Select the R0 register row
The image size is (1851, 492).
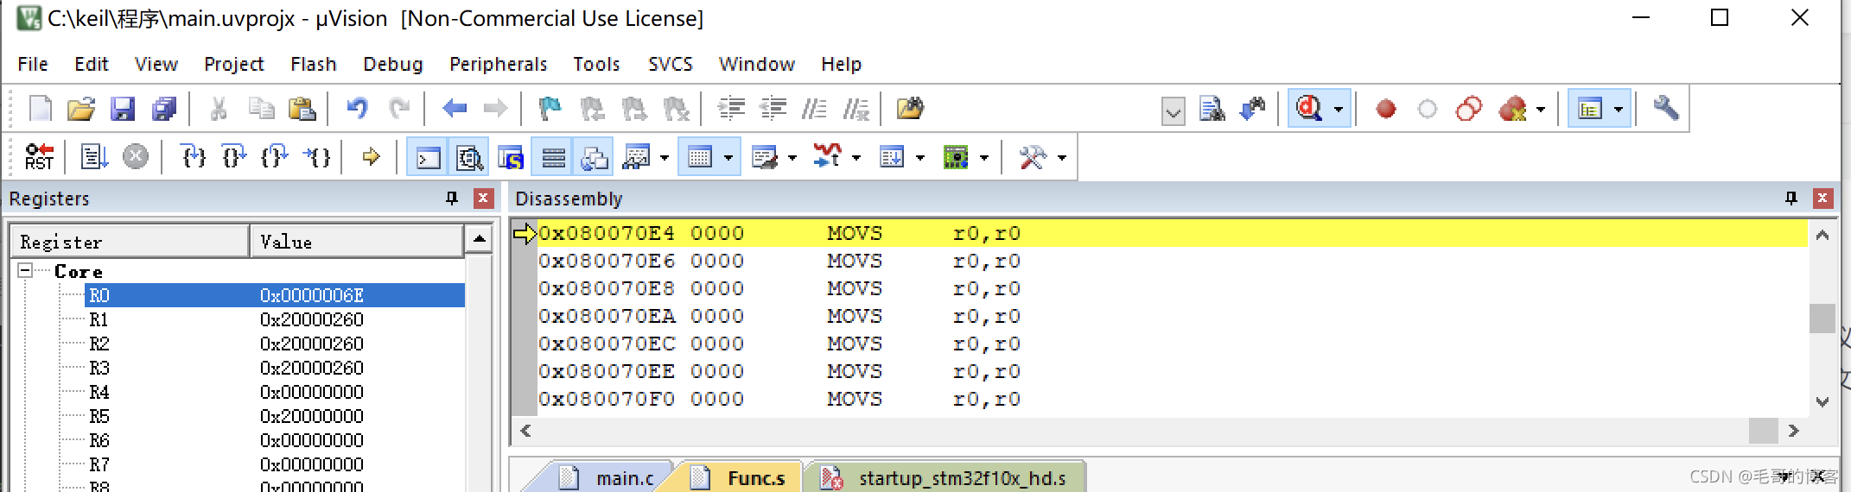(x=275, y=295)
